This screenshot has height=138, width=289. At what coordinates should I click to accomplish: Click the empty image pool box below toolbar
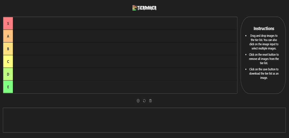click(144, 120)
